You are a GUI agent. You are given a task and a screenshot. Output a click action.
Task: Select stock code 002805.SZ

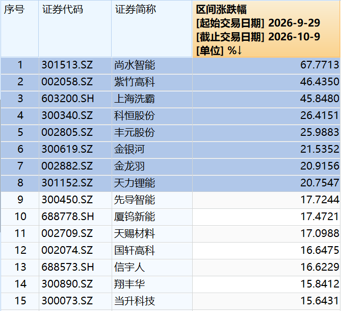(67, 132)
